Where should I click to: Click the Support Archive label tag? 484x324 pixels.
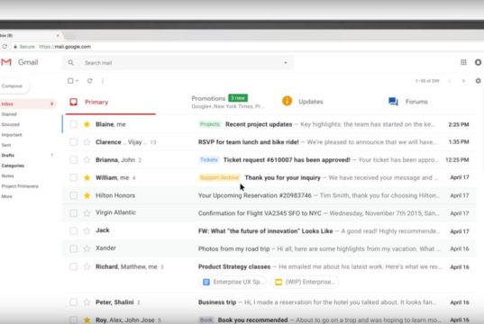pyautogui.click(x=219, y=177)
